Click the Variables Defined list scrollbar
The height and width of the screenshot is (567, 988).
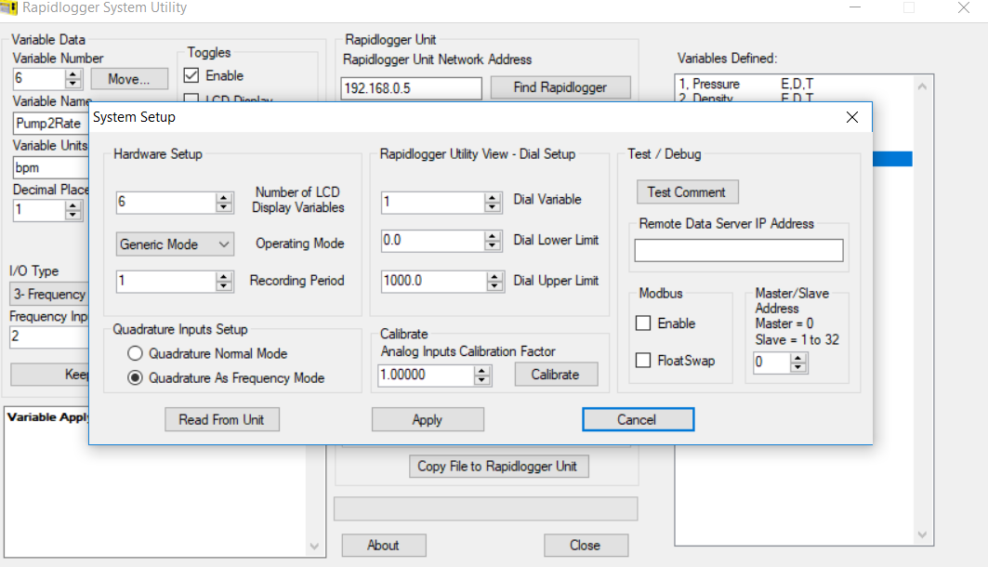click(923, 307)
